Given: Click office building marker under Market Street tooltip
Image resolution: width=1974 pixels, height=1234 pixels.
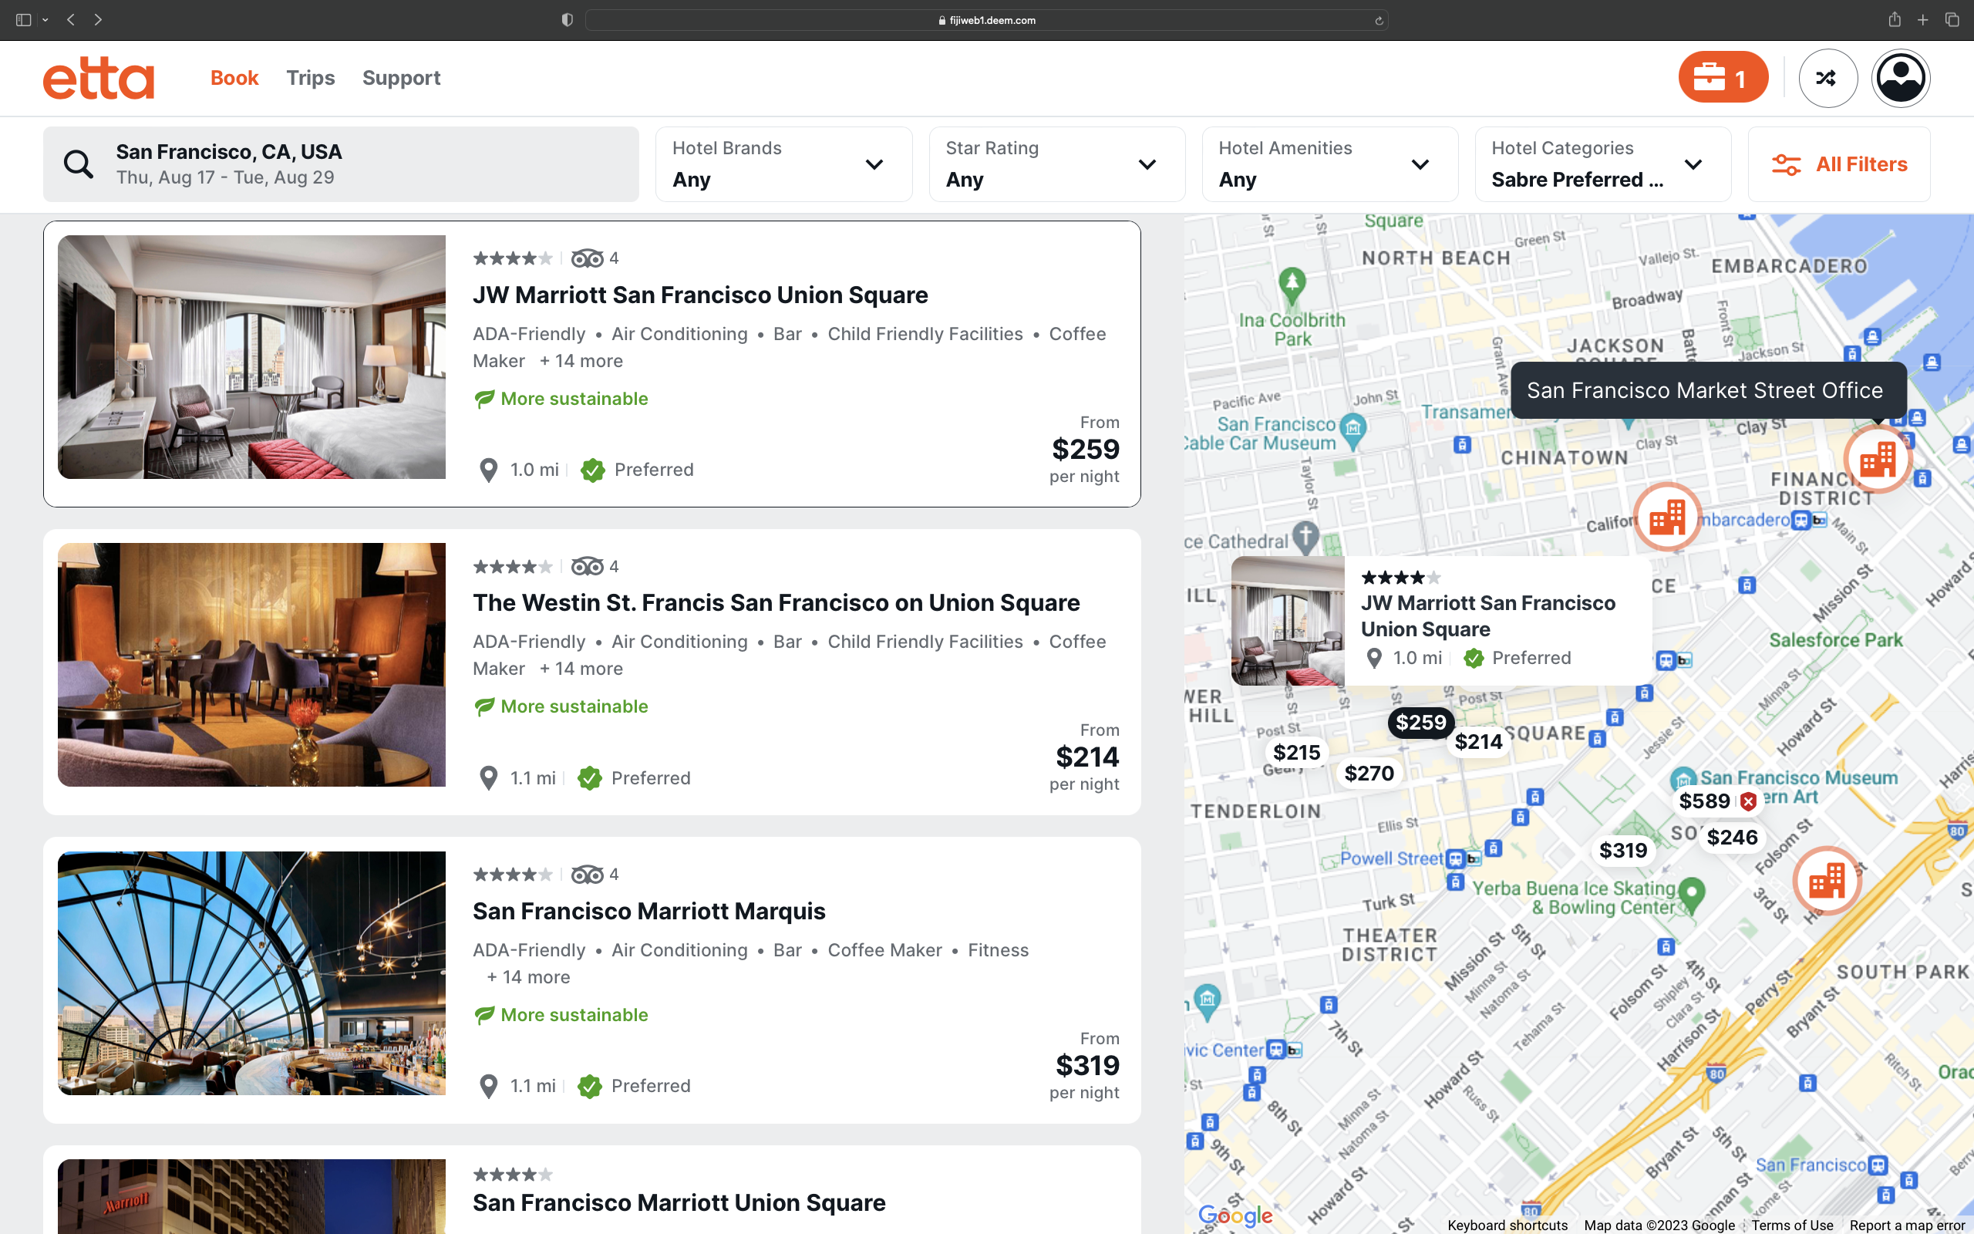Looking at the screenshot, I should coord(1878,460).
